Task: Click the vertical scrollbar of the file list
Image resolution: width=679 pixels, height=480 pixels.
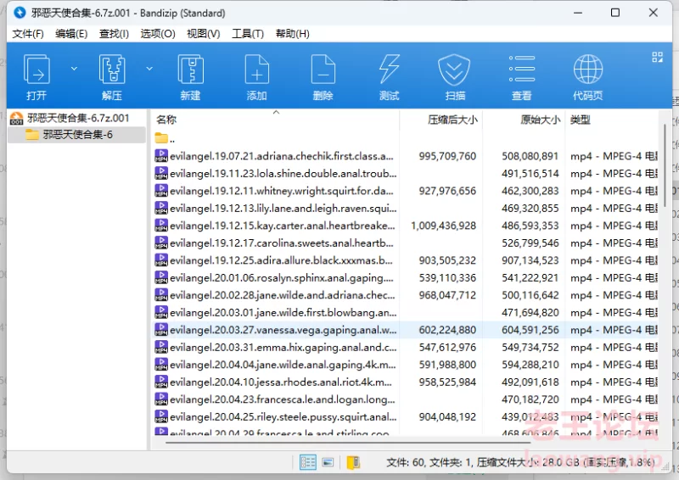Action: click(x=665, y=165)
